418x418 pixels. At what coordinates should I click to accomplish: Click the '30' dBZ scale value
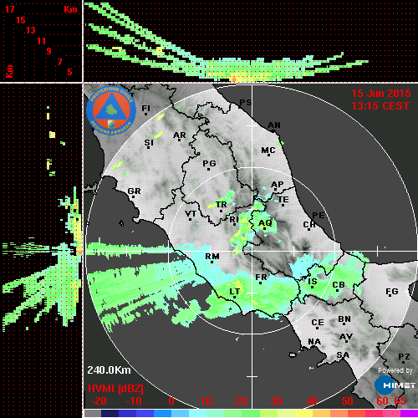tap(277, 401)
